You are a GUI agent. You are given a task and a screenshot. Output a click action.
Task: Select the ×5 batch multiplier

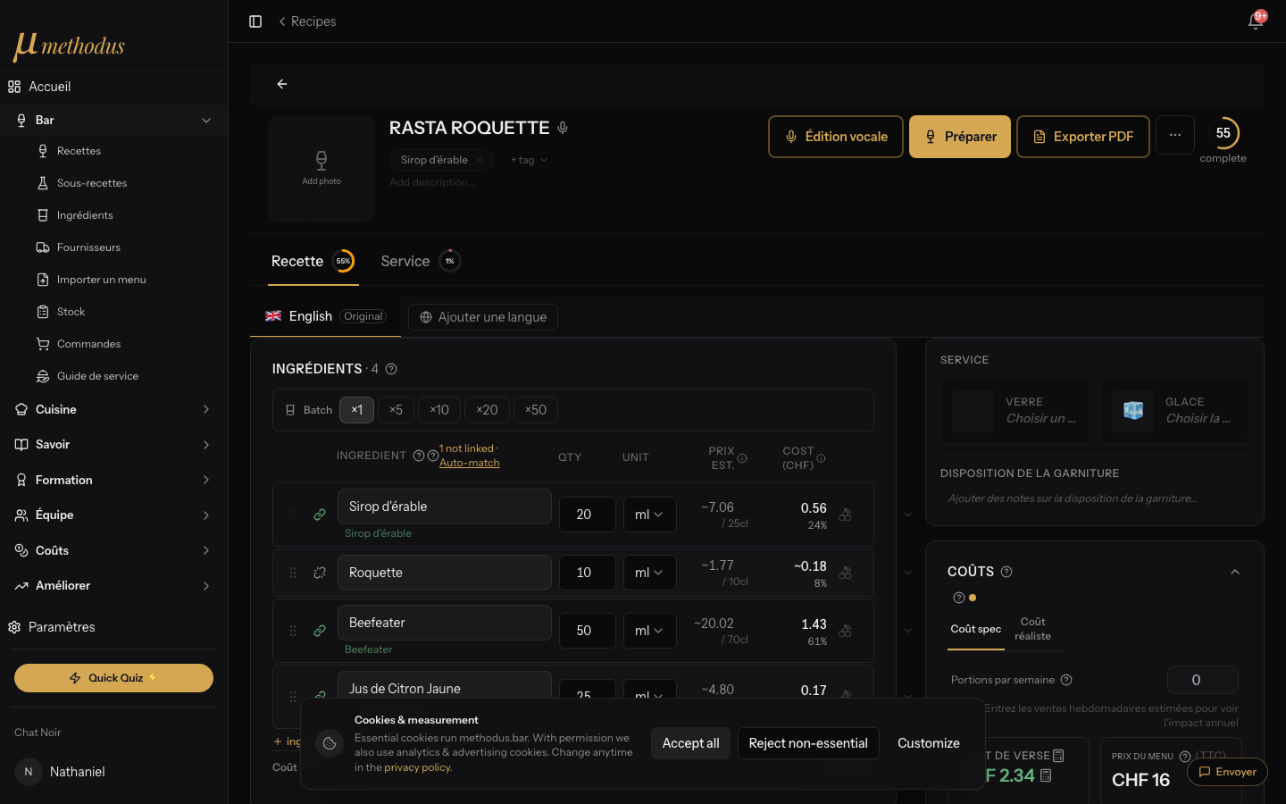[x=396, y=410]
